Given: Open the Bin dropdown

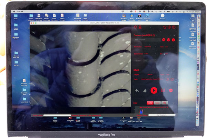Looking at the screenshot, I should tap(169, 54).
